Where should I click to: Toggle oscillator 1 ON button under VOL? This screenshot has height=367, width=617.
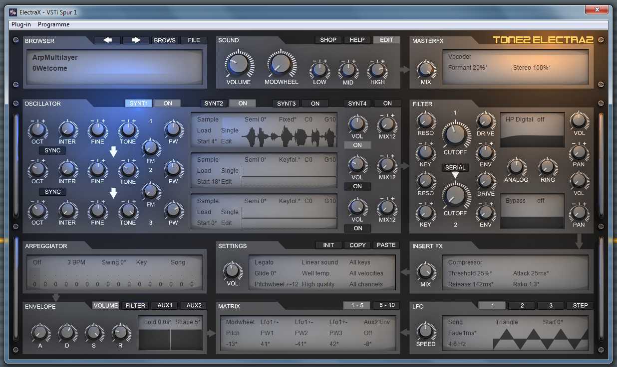(x=357, y=145)
